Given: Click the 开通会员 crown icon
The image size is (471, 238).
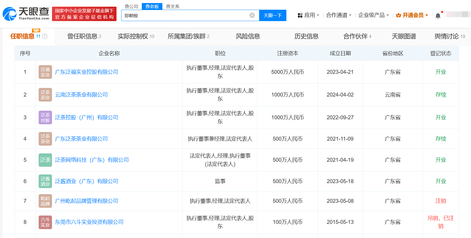Looking at the screenshot, I should [398, 15].
